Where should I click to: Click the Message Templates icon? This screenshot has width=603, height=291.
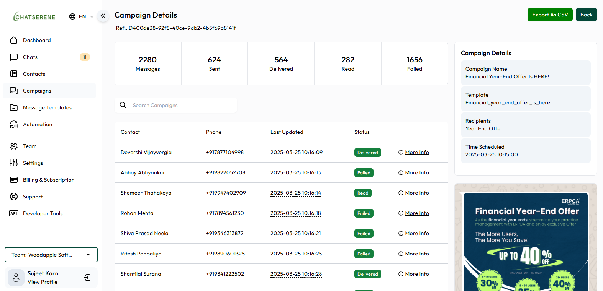coord(14,107)
